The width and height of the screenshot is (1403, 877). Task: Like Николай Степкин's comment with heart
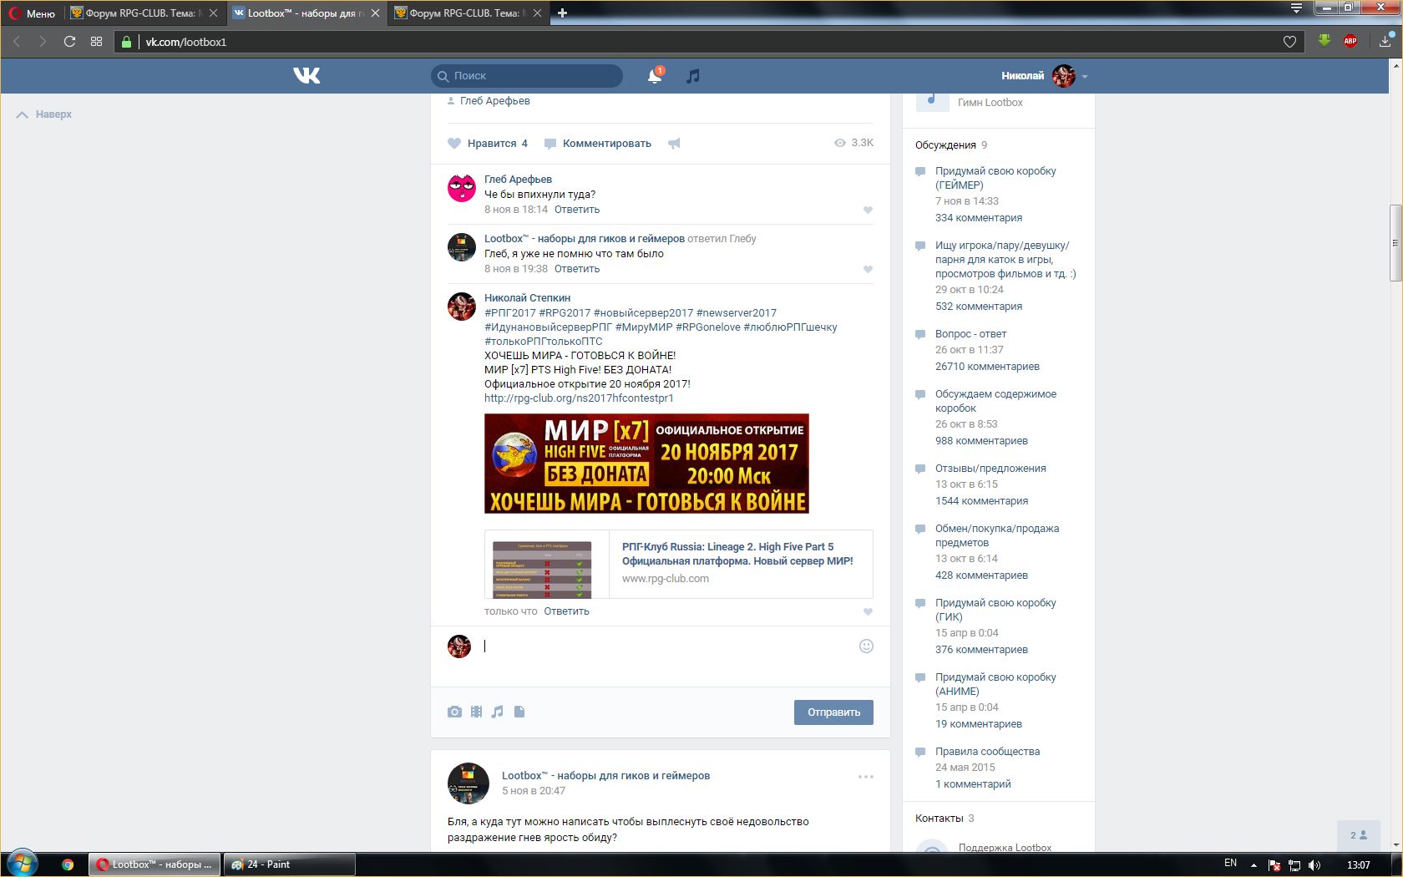(868, 611)
